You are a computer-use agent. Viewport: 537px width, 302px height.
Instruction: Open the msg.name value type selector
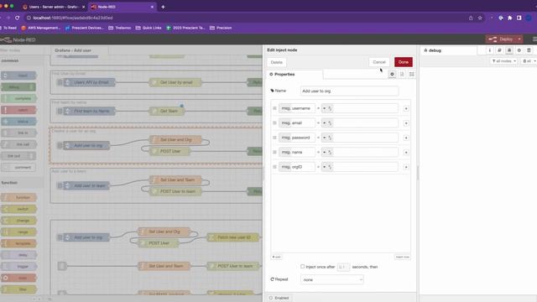click(x=327, y=152)
